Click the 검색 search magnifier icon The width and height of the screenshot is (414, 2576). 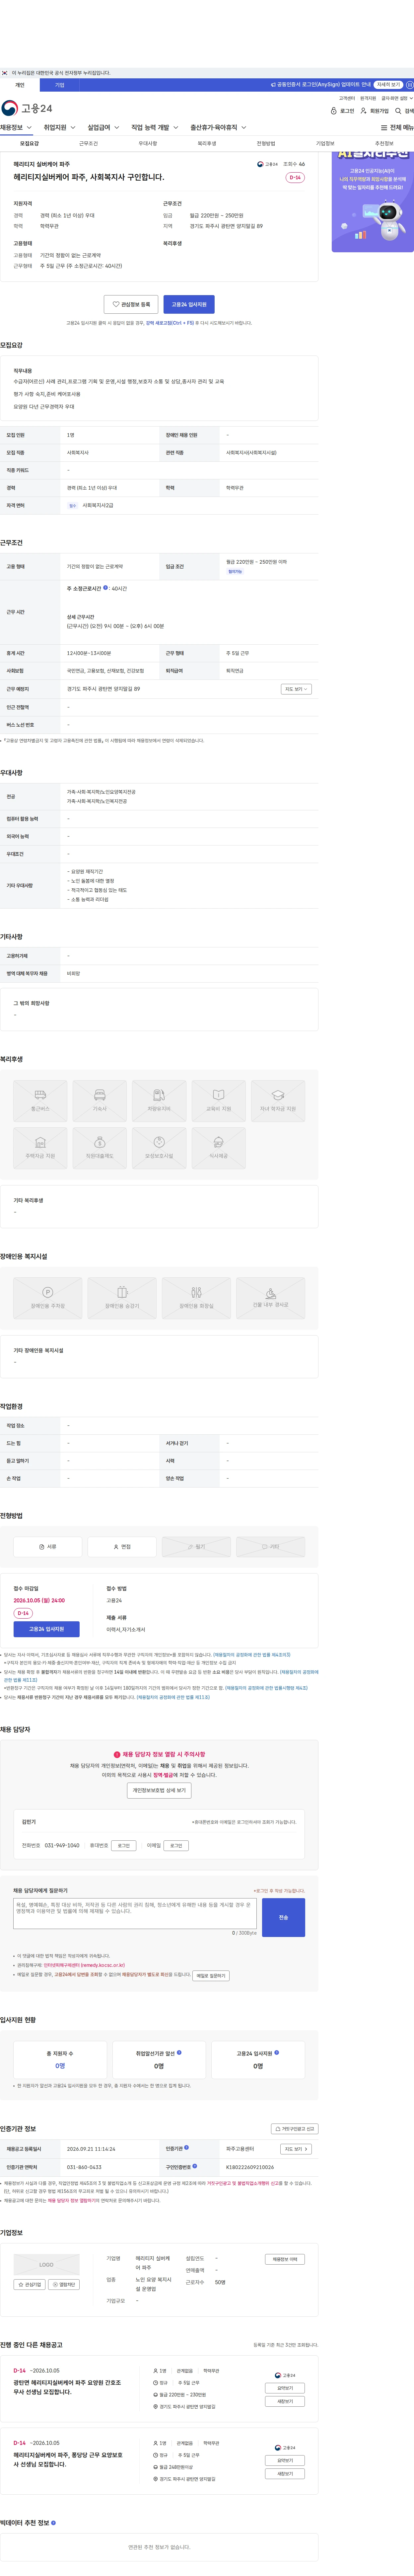click(404, 111)
